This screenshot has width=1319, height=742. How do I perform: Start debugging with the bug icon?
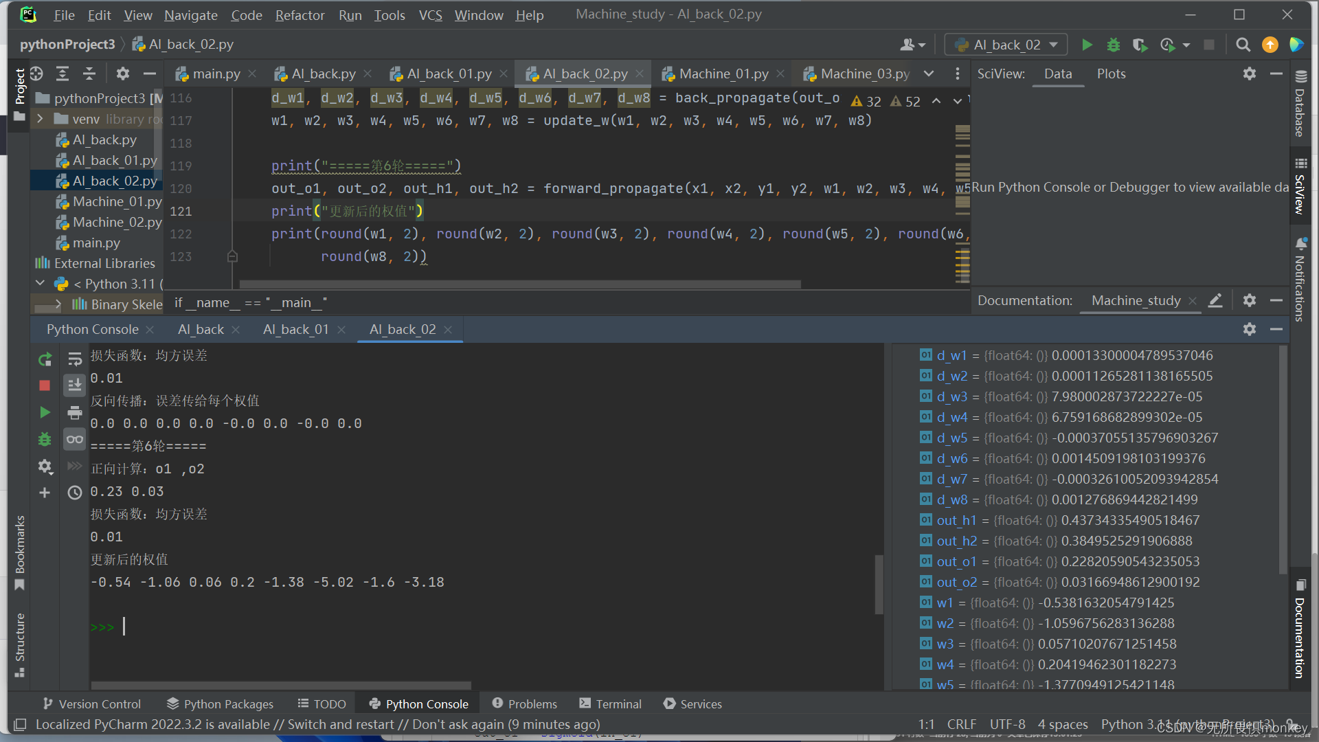[1113, 45]
